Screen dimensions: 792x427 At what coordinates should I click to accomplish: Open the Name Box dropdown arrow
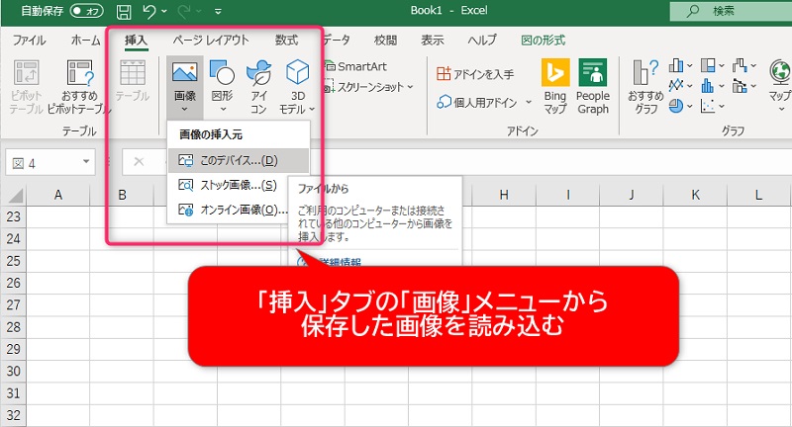(x=86, y=163)
